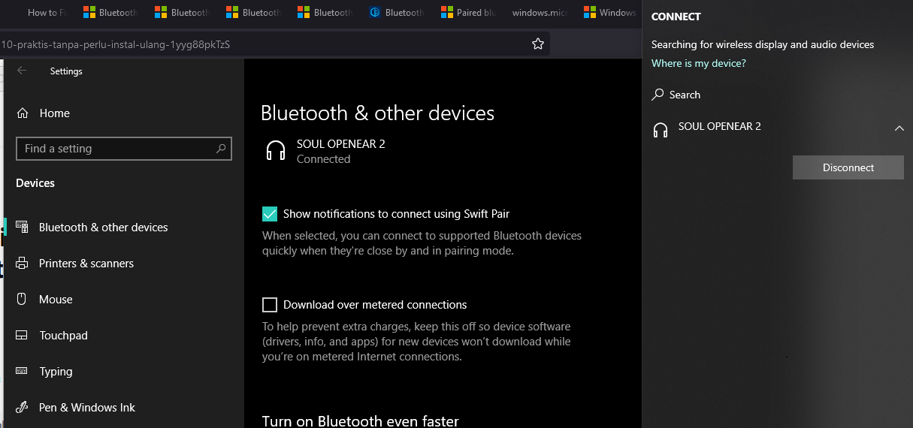Click the Pen & Windows Ink icon
Image resolution: width=913 pixels, height=428 pixels.
tap(23, 407)
